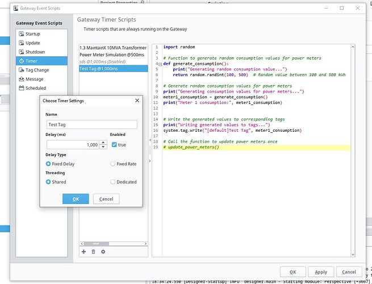The height and width of the screenshot is (284, 372).
Task: Select Power Meter Simulation @500ms script
Action: tap(114, 55)
